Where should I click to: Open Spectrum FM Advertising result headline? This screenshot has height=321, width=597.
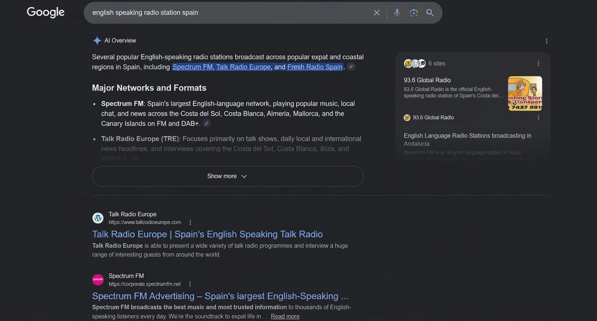[220, 296]
